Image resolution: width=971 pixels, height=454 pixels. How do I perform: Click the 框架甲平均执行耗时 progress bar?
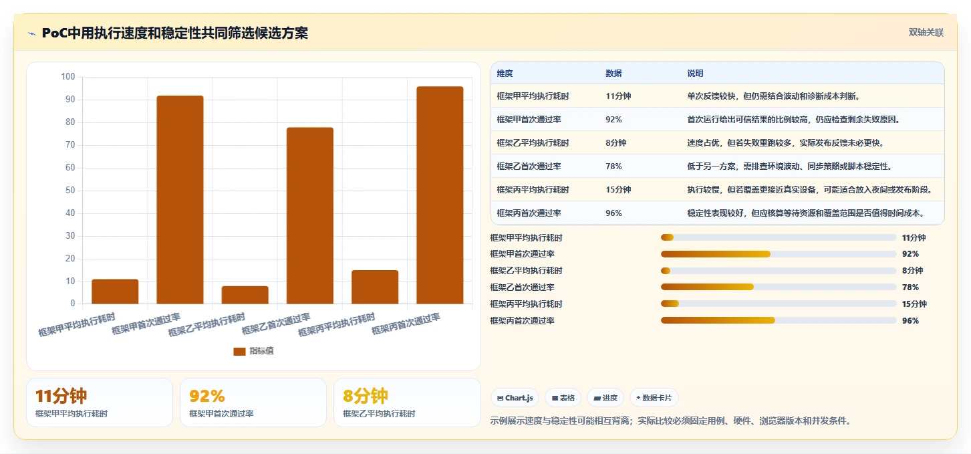pyautogui.click(x=779, y=237)
